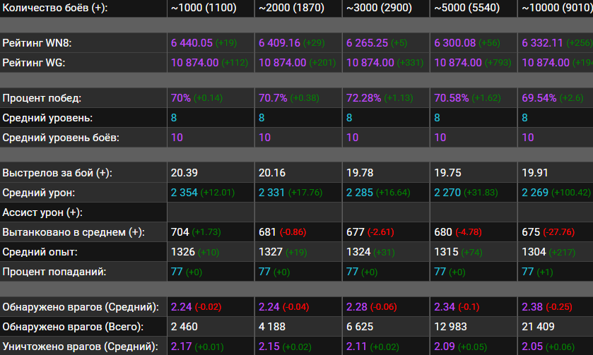Click average damage "2 269"

pos(535,193)
